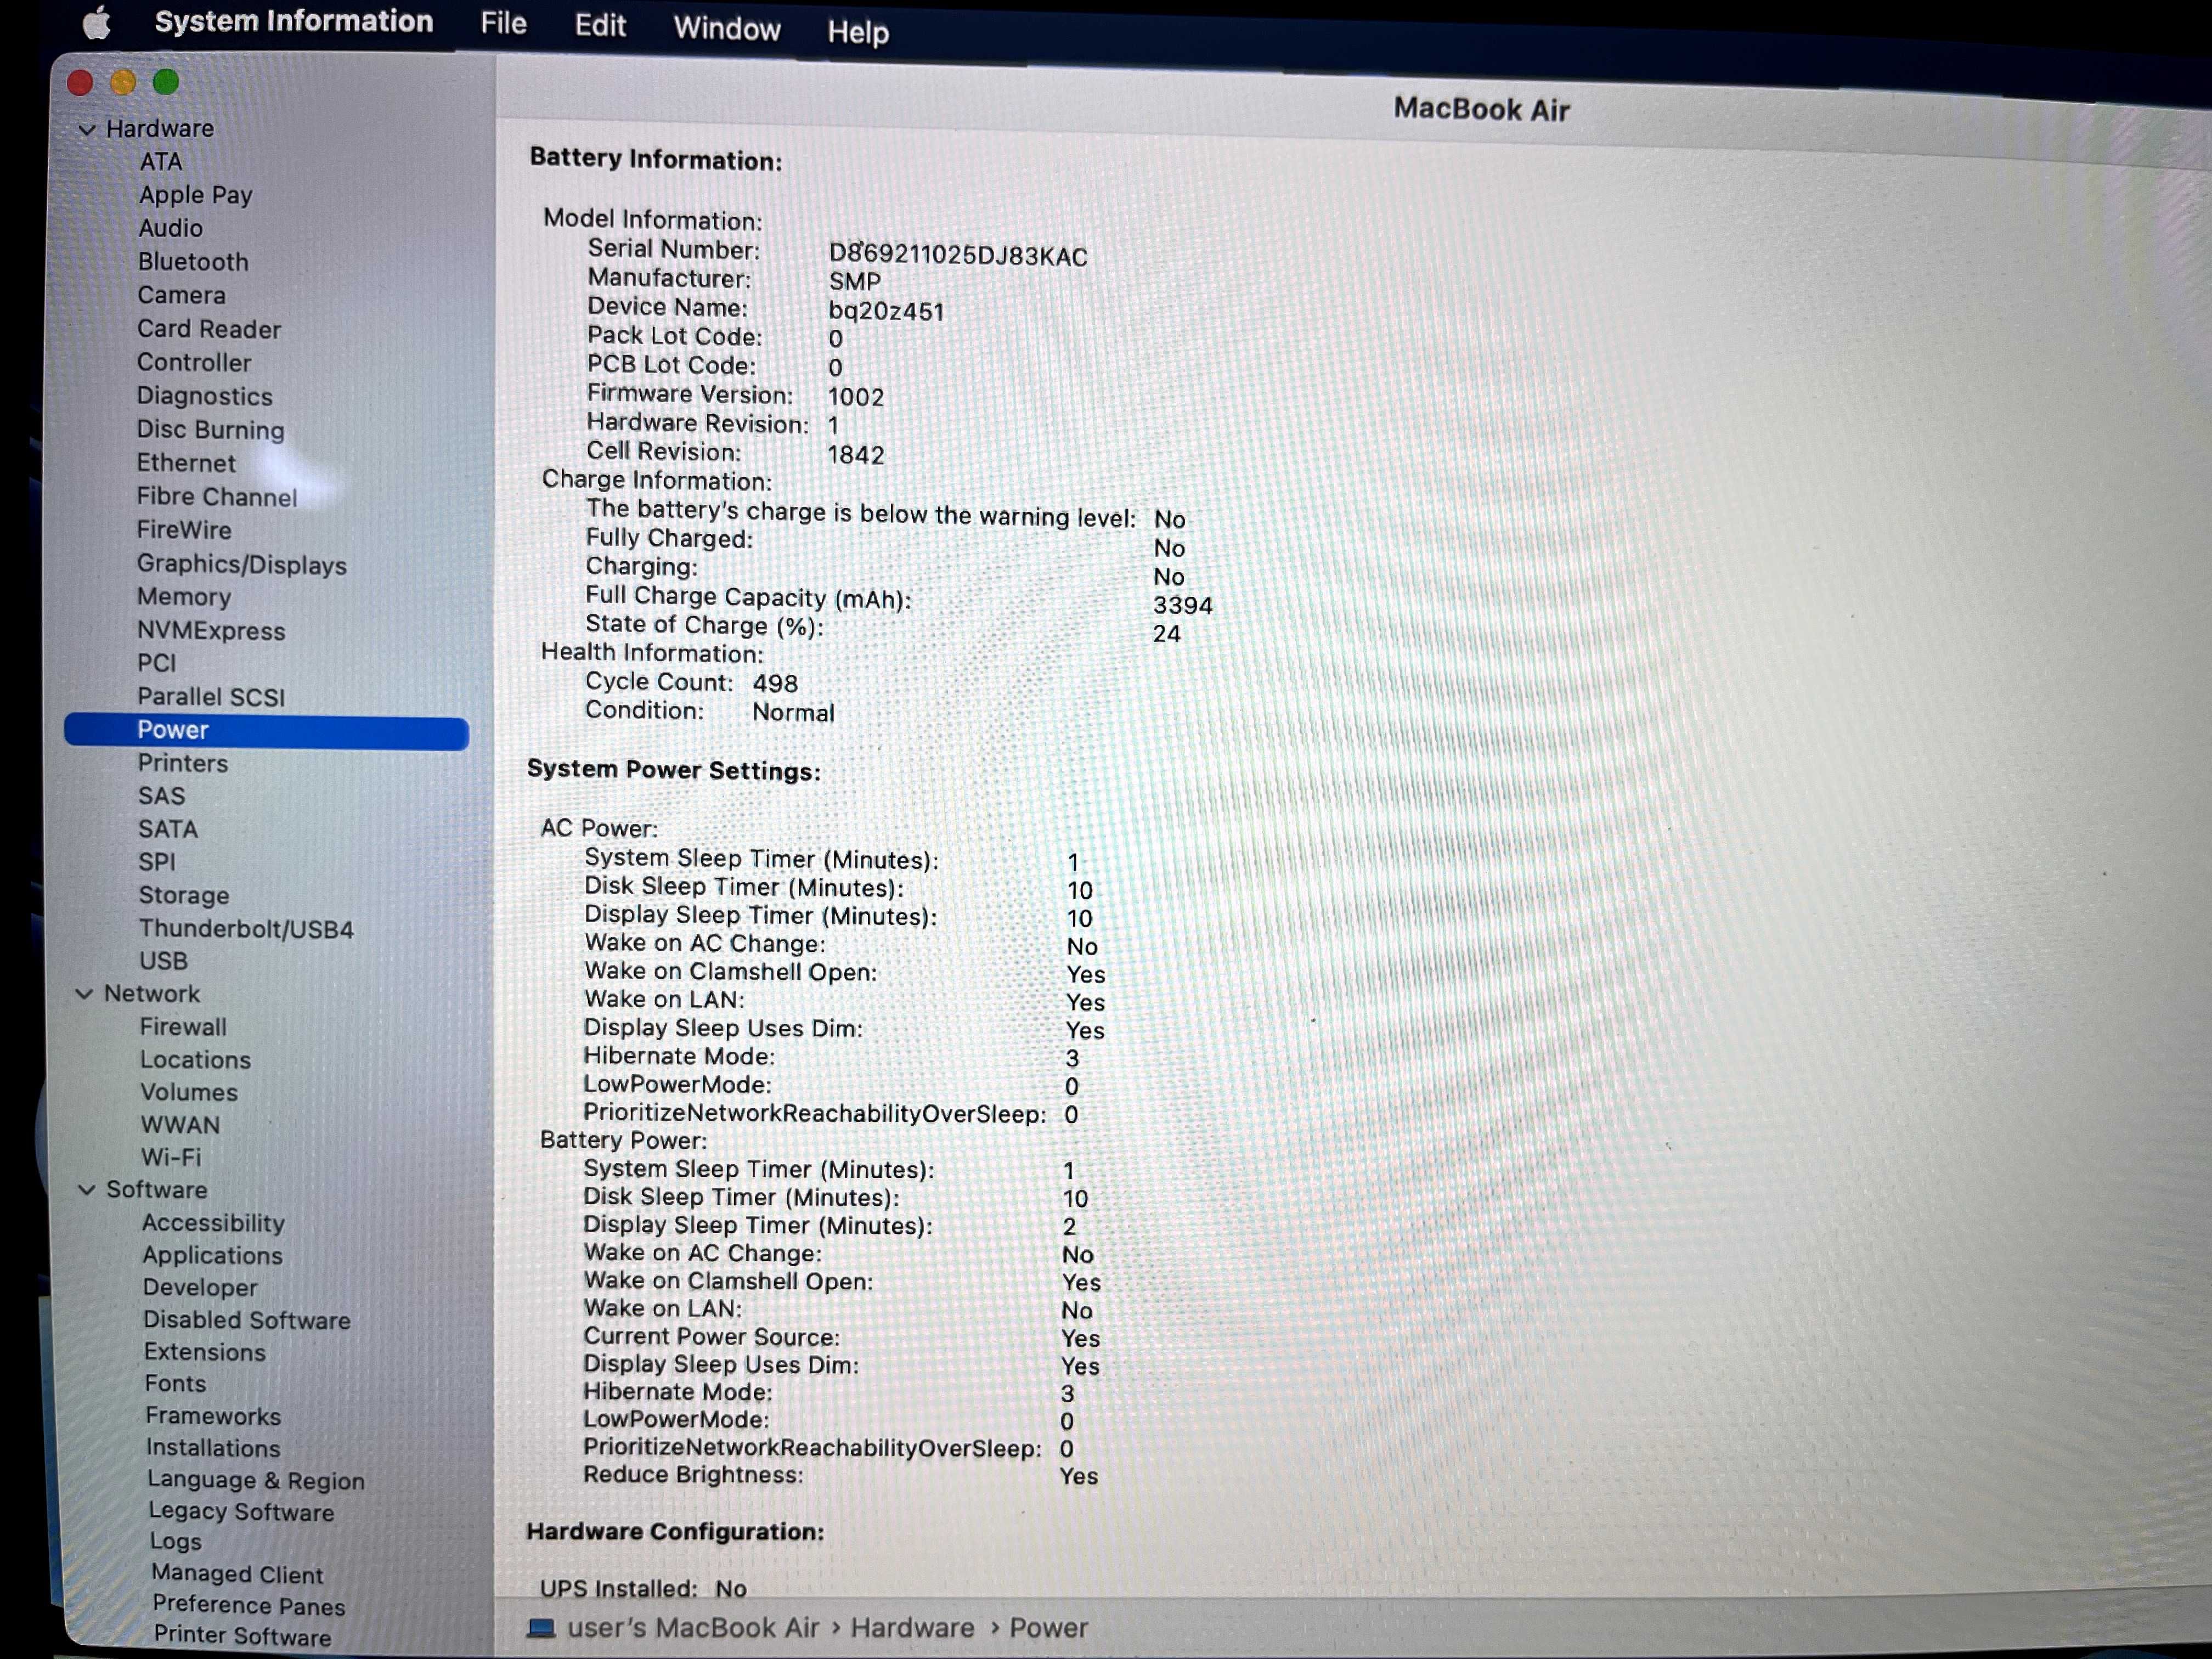
Task: Select USB in the sidebar
Action: (x=163, y=961)
